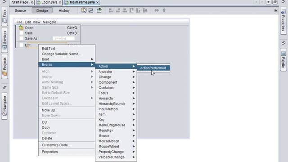Expand the PropertyChange events submenu
This screenshot has width=288, height=162.
point(116,152)
